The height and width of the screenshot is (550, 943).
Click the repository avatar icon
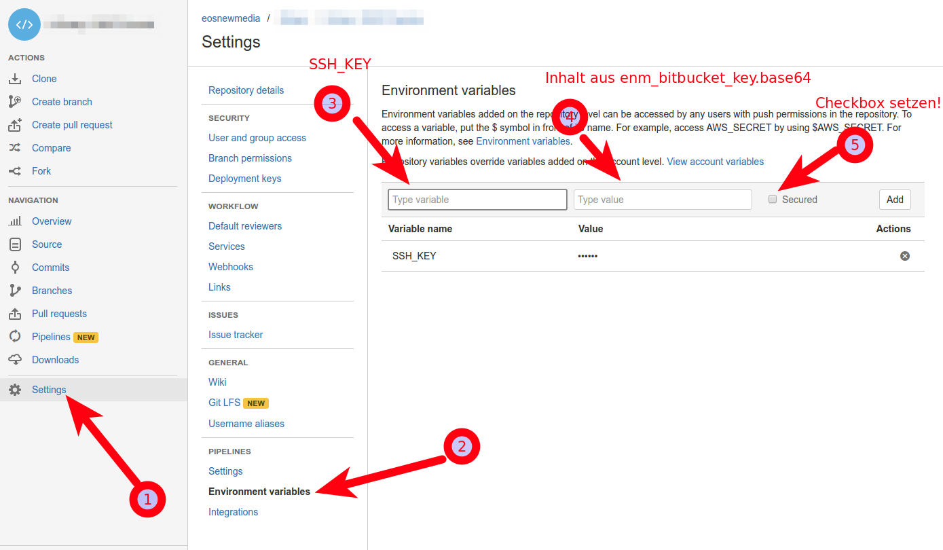click(x=24, y=24)
